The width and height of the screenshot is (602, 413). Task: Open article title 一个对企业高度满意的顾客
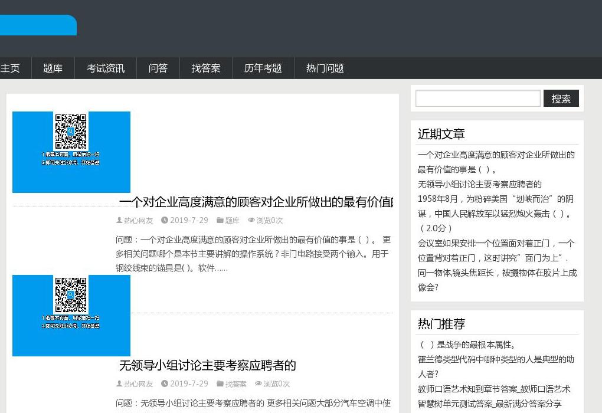point(256,202)
